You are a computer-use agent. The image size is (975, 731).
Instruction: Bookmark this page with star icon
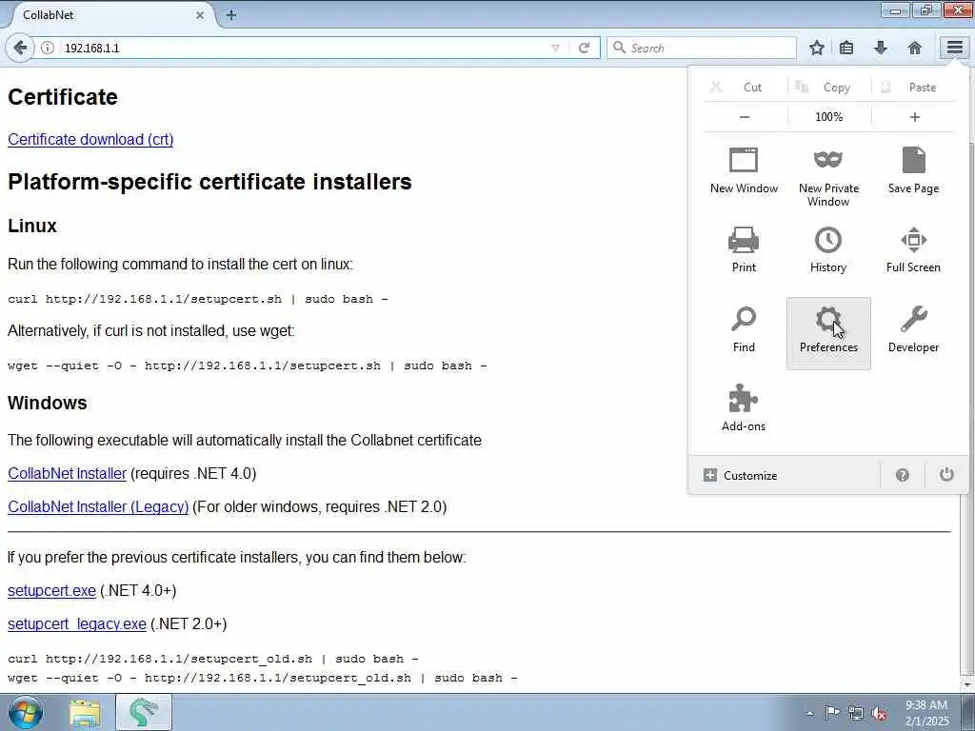tap(816, 48)
